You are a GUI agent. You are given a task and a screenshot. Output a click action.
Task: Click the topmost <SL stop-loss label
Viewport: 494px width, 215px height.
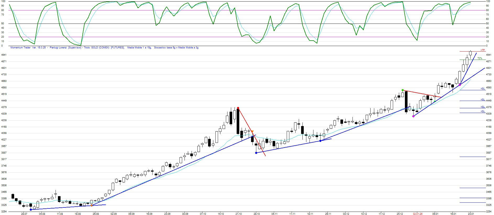(x=483, y=89)
